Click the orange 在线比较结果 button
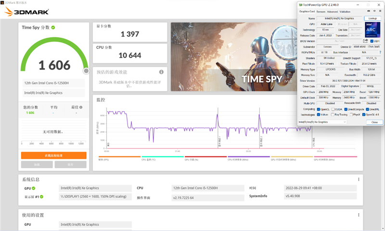Screen dimensions: 385x231 point(54,155)
